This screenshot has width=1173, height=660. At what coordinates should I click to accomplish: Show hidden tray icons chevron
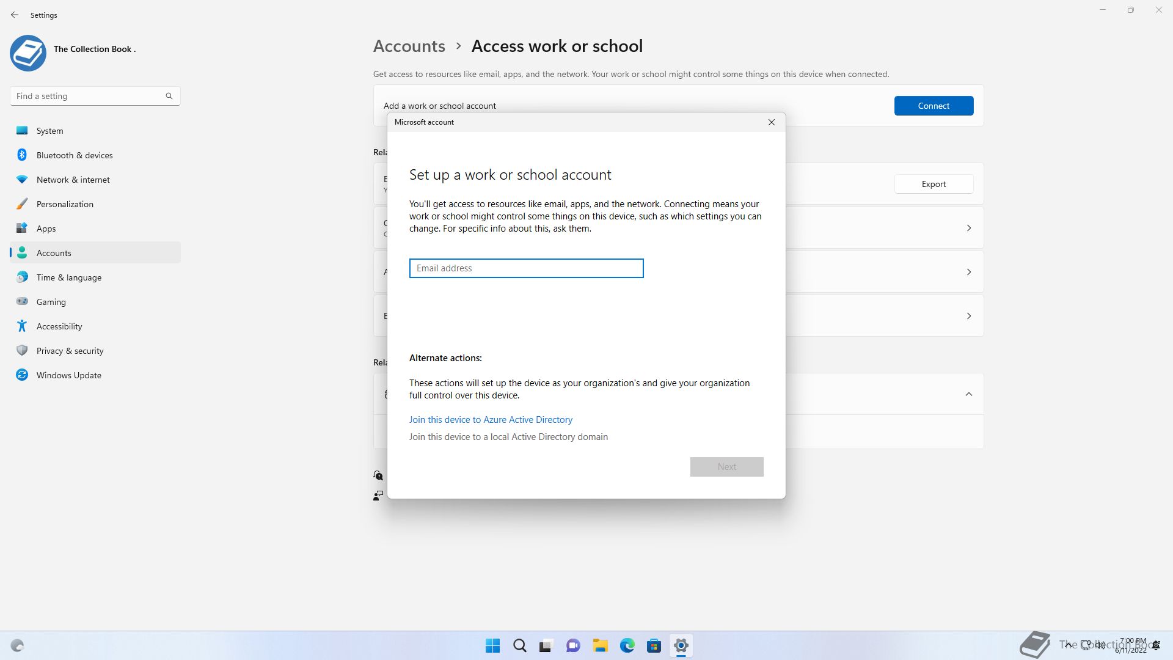tap(1068, 645)
